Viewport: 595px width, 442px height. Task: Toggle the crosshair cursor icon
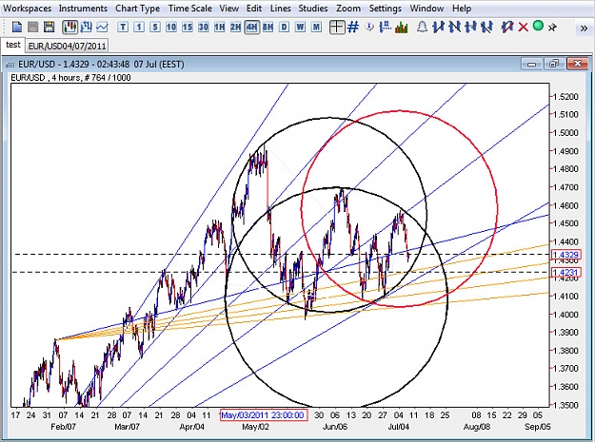(x=337, y=28)
